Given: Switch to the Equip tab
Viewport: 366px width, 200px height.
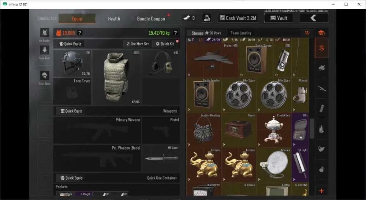Looking at the screenshot, I should pos(77,19).
